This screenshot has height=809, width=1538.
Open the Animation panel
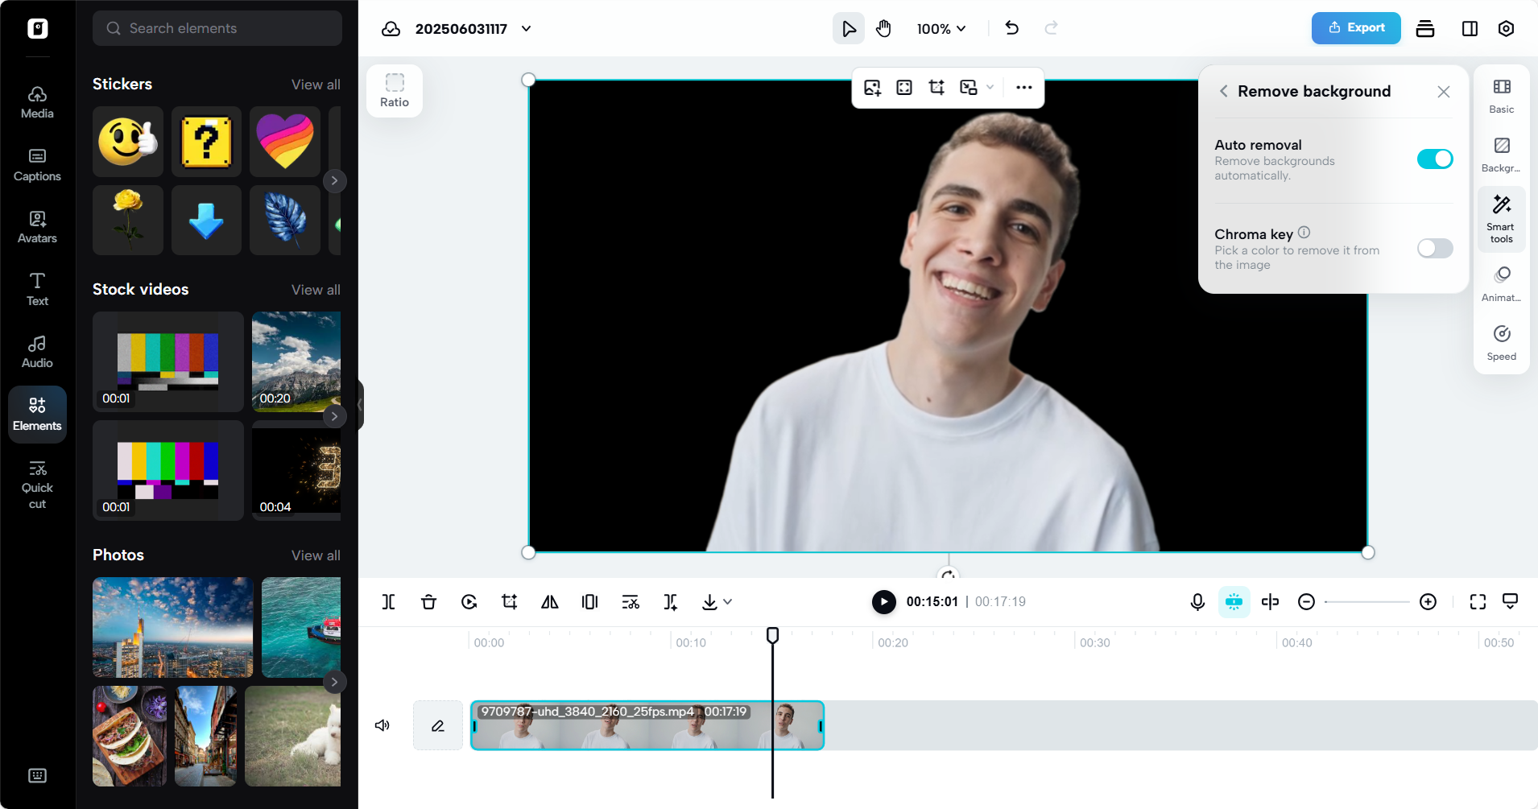1500,282
